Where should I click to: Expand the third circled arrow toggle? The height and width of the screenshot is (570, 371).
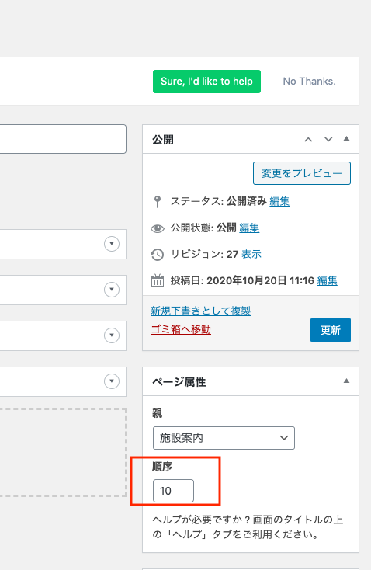(x=112, y=335)
